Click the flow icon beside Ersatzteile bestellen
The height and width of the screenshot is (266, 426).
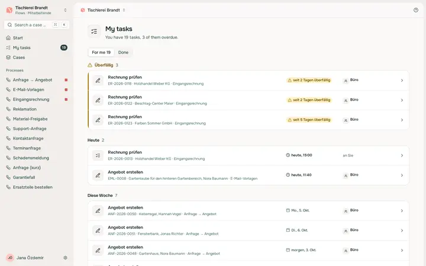click(8, 187)
